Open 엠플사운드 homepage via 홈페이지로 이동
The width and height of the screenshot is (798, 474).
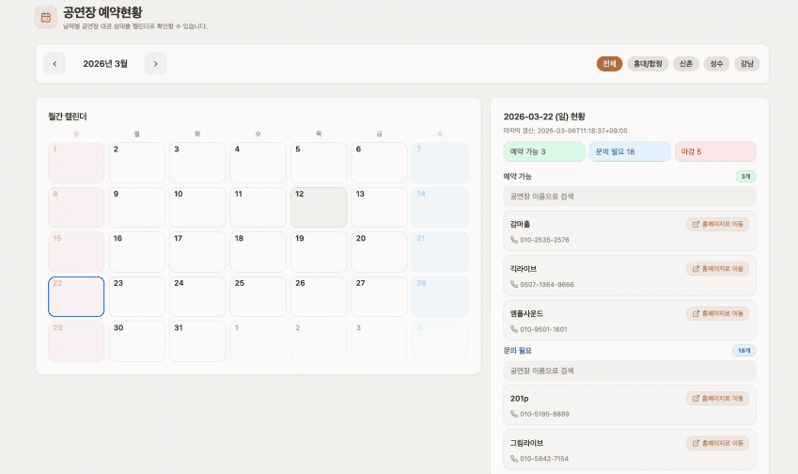[x=717, y=313]
